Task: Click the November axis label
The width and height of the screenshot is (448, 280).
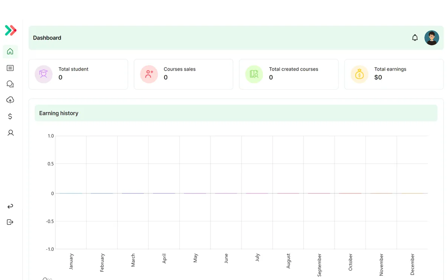Action: [x=381, y=265]
